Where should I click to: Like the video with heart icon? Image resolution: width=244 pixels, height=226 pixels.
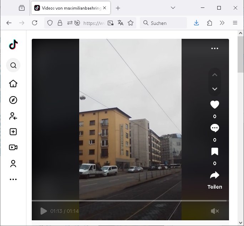coord(214,105)
